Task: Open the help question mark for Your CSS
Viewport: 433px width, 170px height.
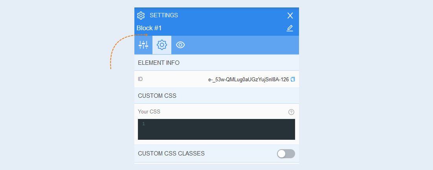Action: (x=291, y=112)
